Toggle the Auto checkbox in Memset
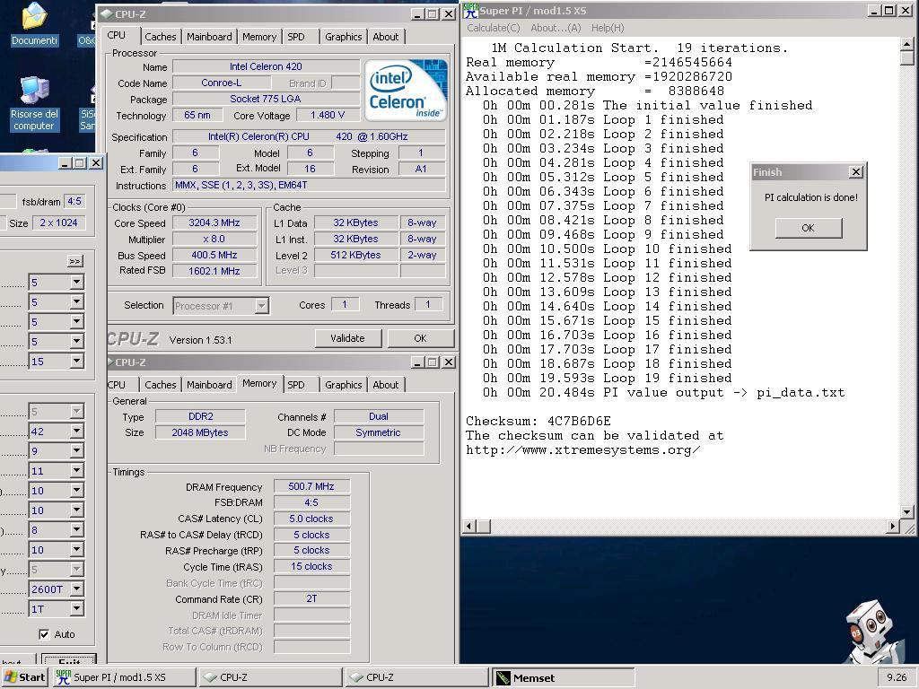 (44, 634)
